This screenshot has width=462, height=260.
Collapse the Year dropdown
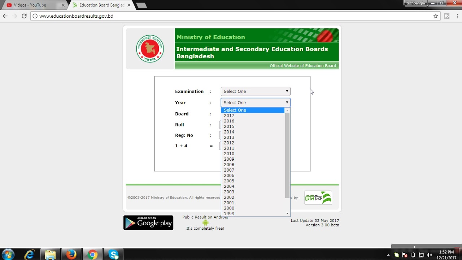coord(256,103)
